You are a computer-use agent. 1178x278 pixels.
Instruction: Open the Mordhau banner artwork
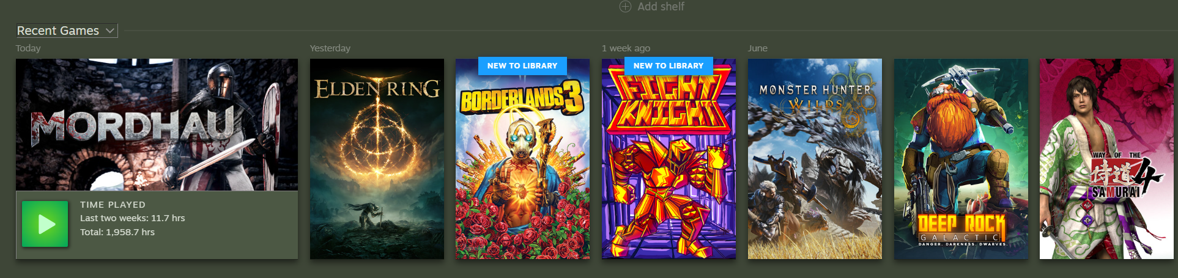pyautogui.click(x=157, y=125)
